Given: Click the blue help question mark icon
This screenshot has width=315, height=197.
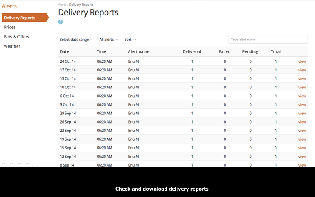Looking at the screenshot, I should tap(60, 22).
